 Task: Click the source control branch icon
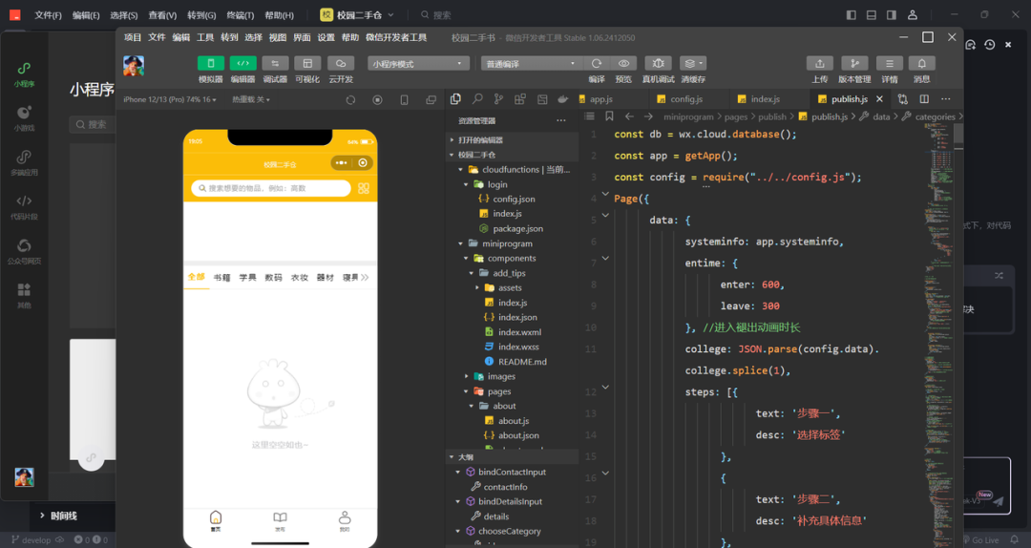point(498,99)
